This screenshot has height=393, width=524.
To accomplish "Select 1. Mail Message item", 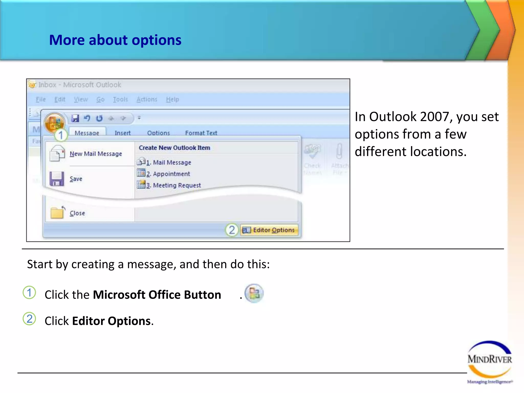I will 169,162.
